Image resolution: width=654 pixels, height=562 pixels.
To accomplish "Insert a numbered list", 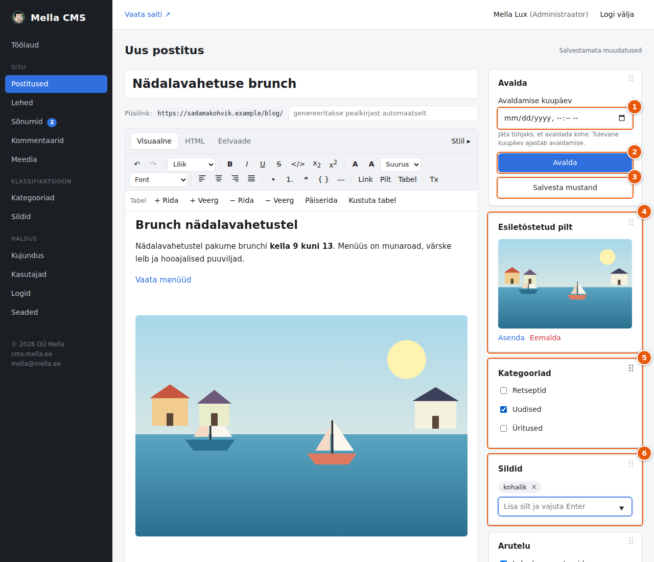I will click(290, 179).
